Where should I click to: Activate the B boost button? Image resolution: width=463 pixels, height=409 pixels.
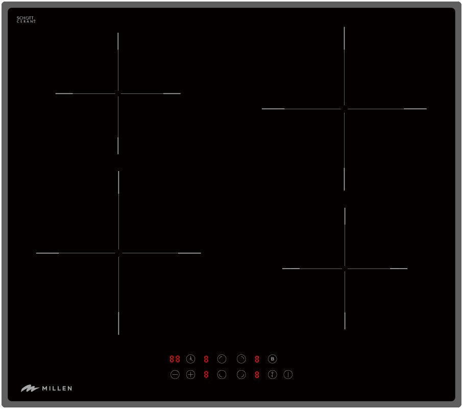pyautogui.click(x=272, y=359)
